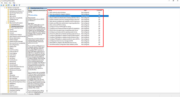Image resolution: width=180 pixels, height=97 pixels.
Task: Select 'Use enhanced Boot Configuration Data validation profile'
Action: 64,44
